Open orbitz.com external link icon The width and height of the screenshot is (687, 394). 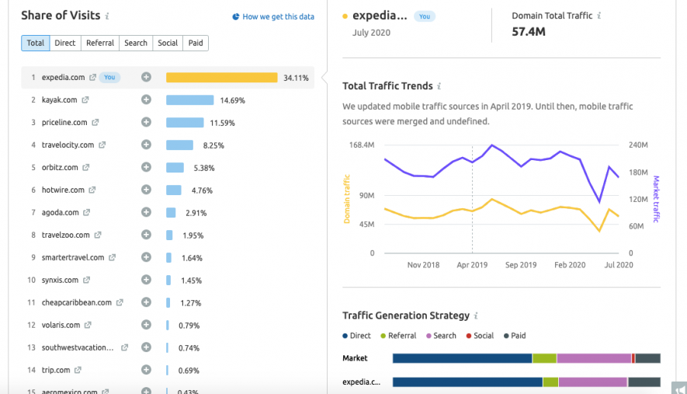pyautogui.click(x=86, y=168)
